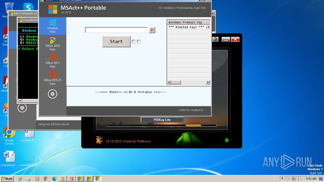The width and height of the screenshot is (324, 182).
Task: Click the ConsoleAct scrollbar left arrow
Action: coord(20,101)
